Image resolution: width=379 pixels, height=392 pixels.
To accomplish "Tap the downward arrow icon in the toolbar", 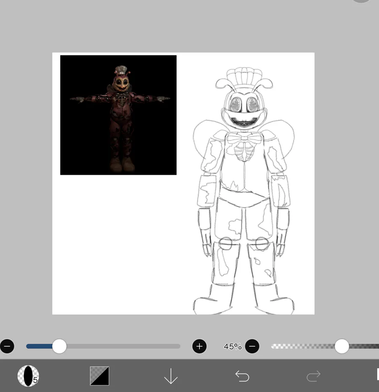I will pos(171,376).
